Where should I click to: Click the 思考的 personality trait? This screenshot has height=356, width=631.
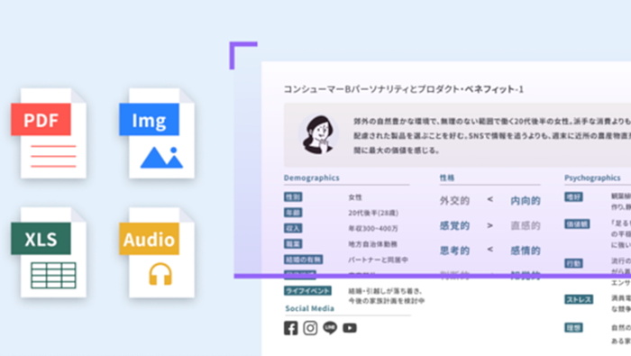[454, 251]
